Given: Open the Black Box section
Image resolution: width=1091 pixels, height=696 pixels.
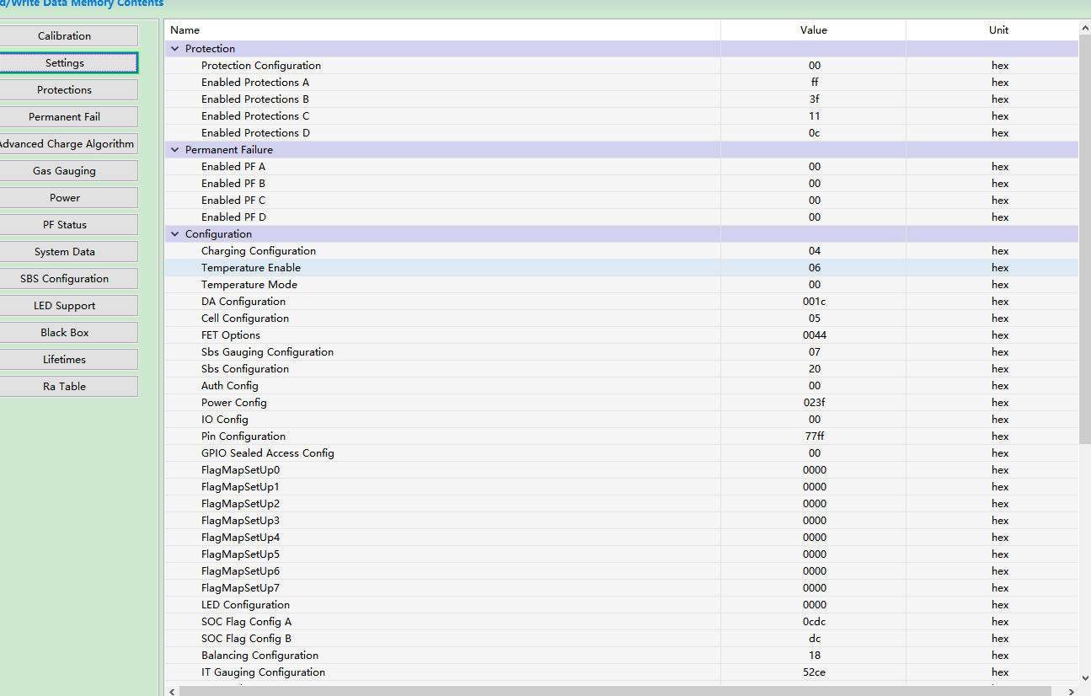Looking at the screenshot, I should (x=65, y=332).
